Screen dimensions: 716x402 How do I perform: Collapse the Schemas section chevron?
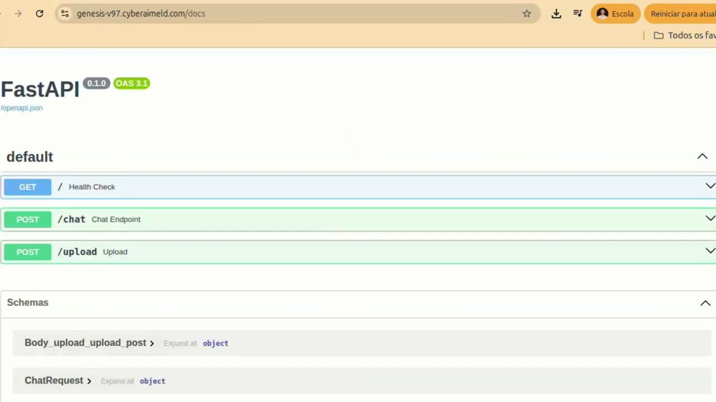[705, 303]
